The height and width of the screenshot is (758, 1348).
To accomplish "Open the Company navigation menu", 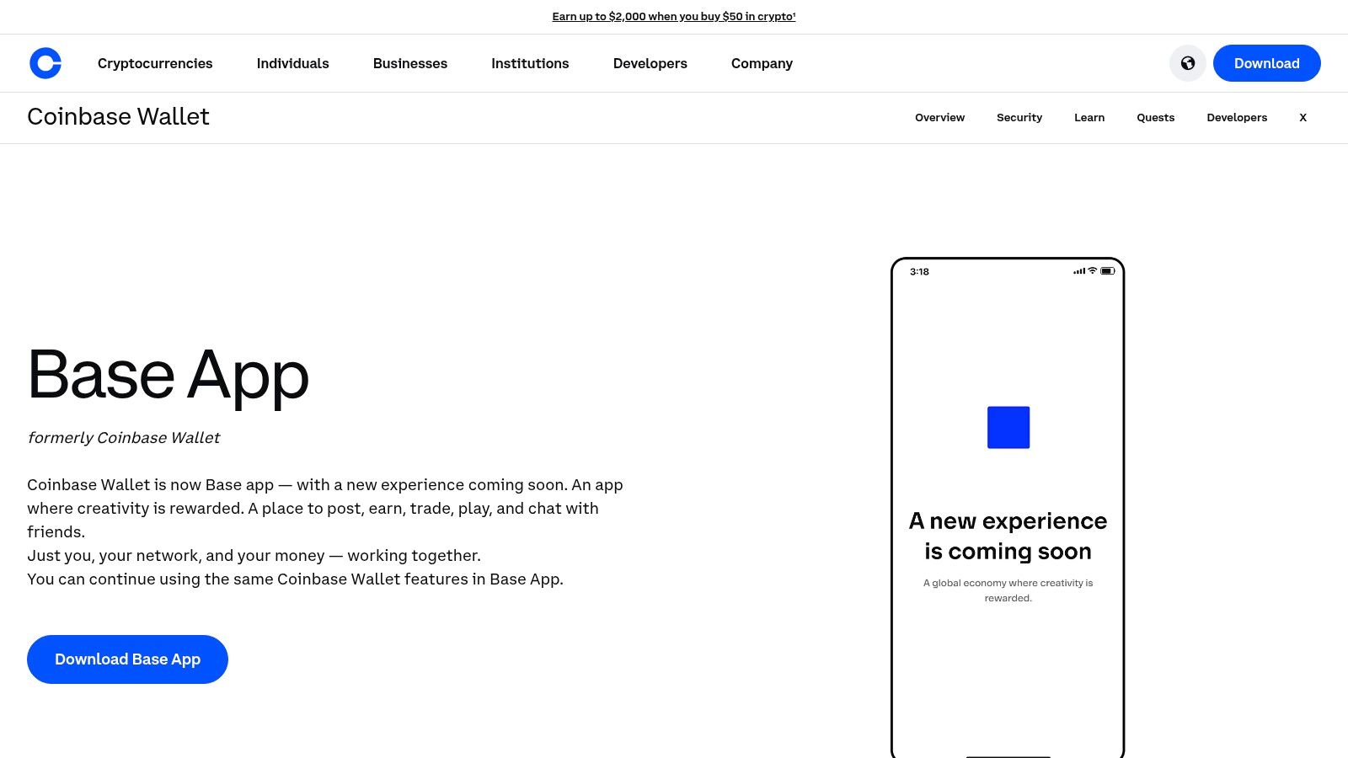I will click(762, 63).
